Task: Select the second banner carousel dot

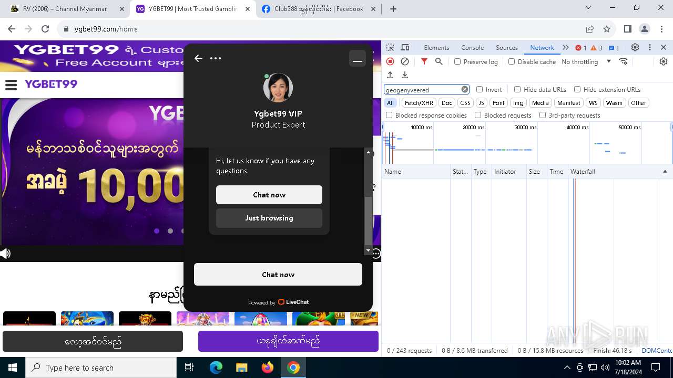Action: pyautogui.click(x=170, y=231)
